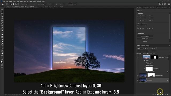This screenshot has width=171, height=96.
Task: Go to the Home screen icon
Action: 3,4
